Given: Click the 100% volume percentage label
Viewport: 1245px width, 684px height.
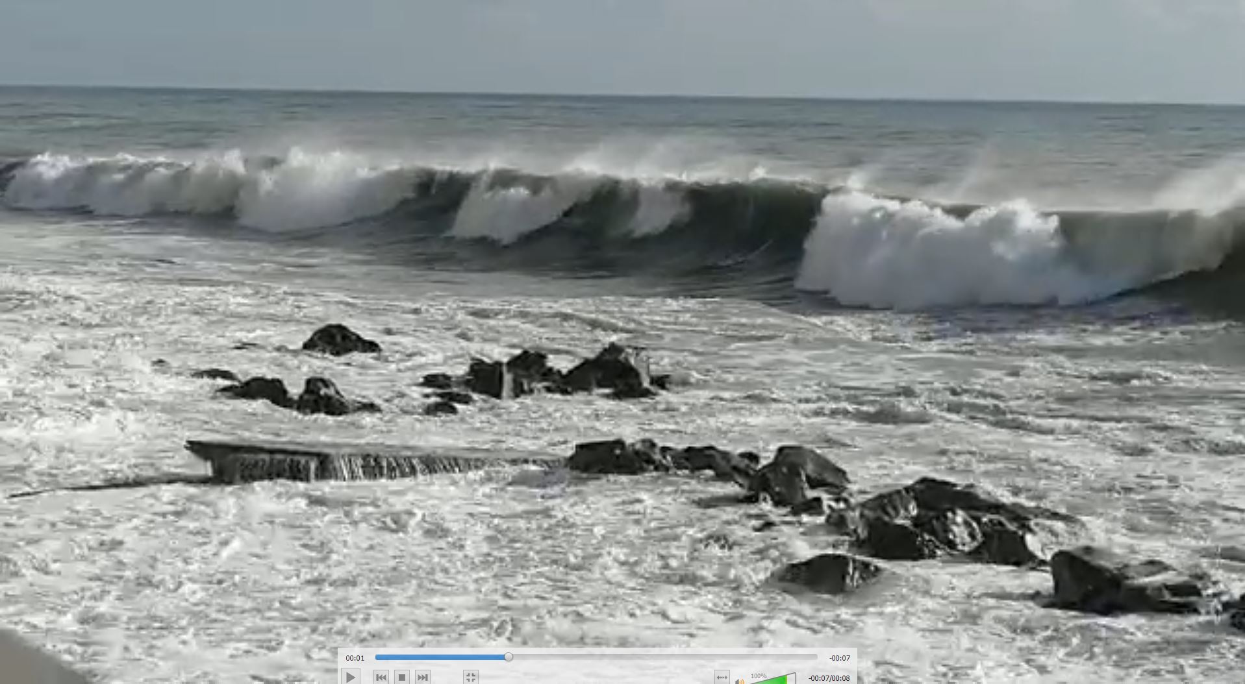Looking at the screenshot, I should (x=758, y=676).
